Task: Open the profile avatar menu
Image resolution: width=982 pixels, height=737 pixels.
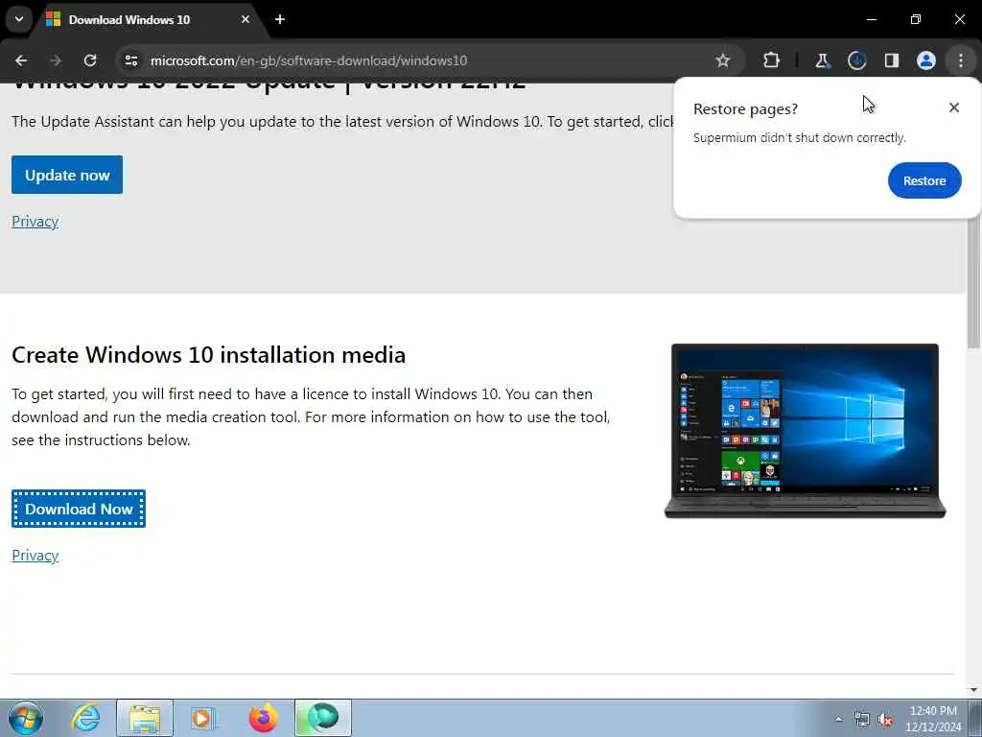Action: 925,60
